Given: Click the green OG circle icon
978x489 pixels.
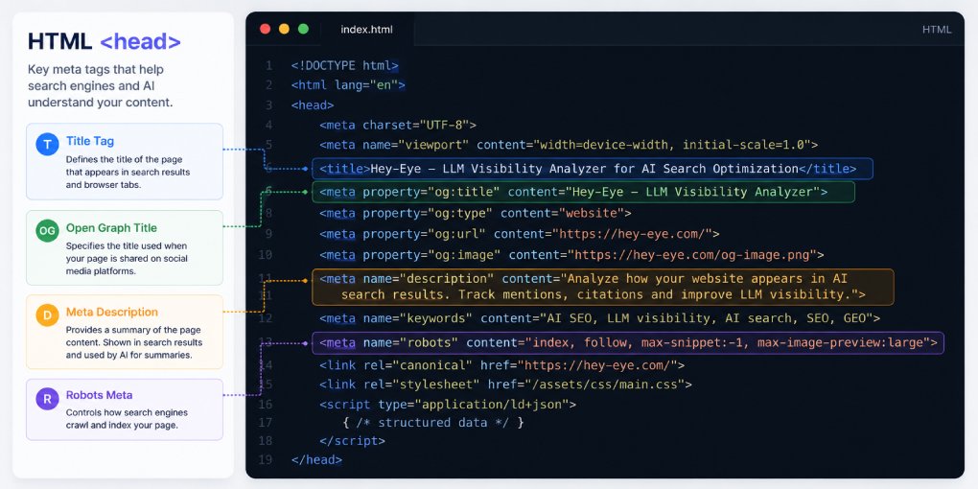Looking at the screenshot, I should 47,231.
